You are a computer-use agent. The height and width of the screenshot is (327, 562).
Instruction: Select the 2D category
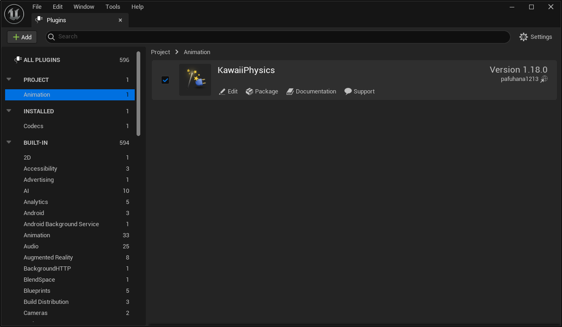(x=70, y=158)
